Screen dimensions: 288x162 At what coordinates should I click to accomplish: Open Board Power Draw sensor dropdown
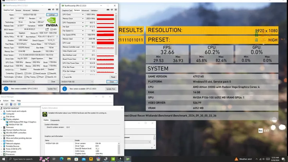coord(83,59)
